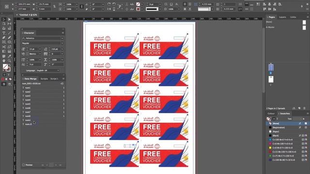Image resolution: width=310 pixels, height=174 pixels.
Task: Open the stroke weight dropdown in control bar
Action: [x=160, y=4]
